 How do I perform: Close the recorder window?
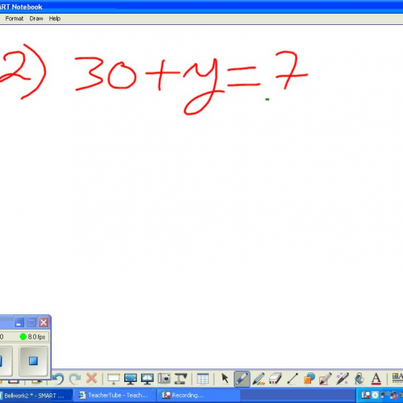pos(44,322)
